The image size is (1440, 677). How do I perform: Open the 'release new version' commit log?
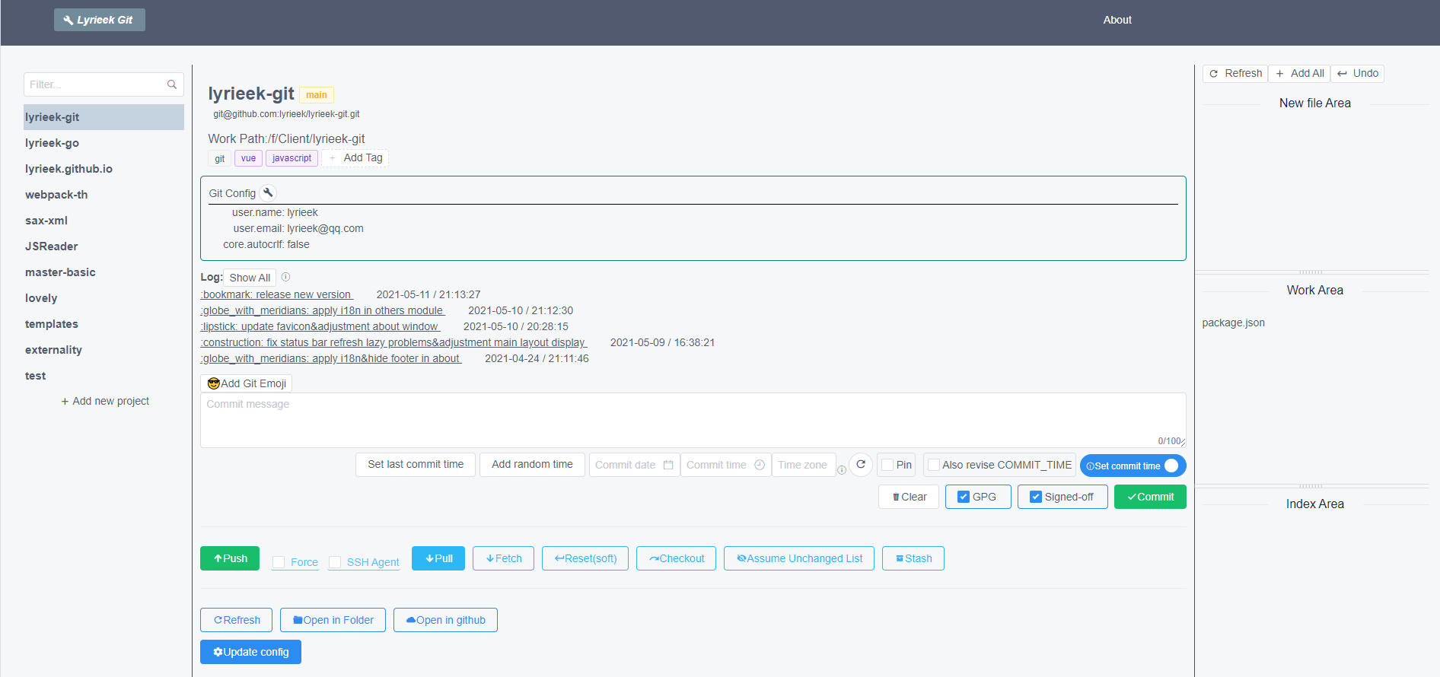(277, 294)
